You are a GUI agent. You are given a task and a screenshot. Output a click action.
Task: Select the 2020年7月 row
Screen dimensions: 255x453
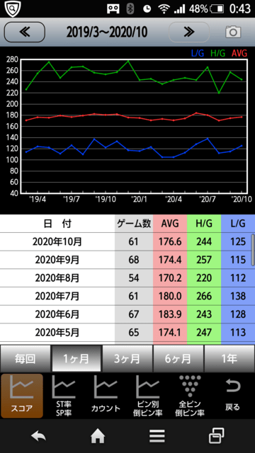coord(127,296)
